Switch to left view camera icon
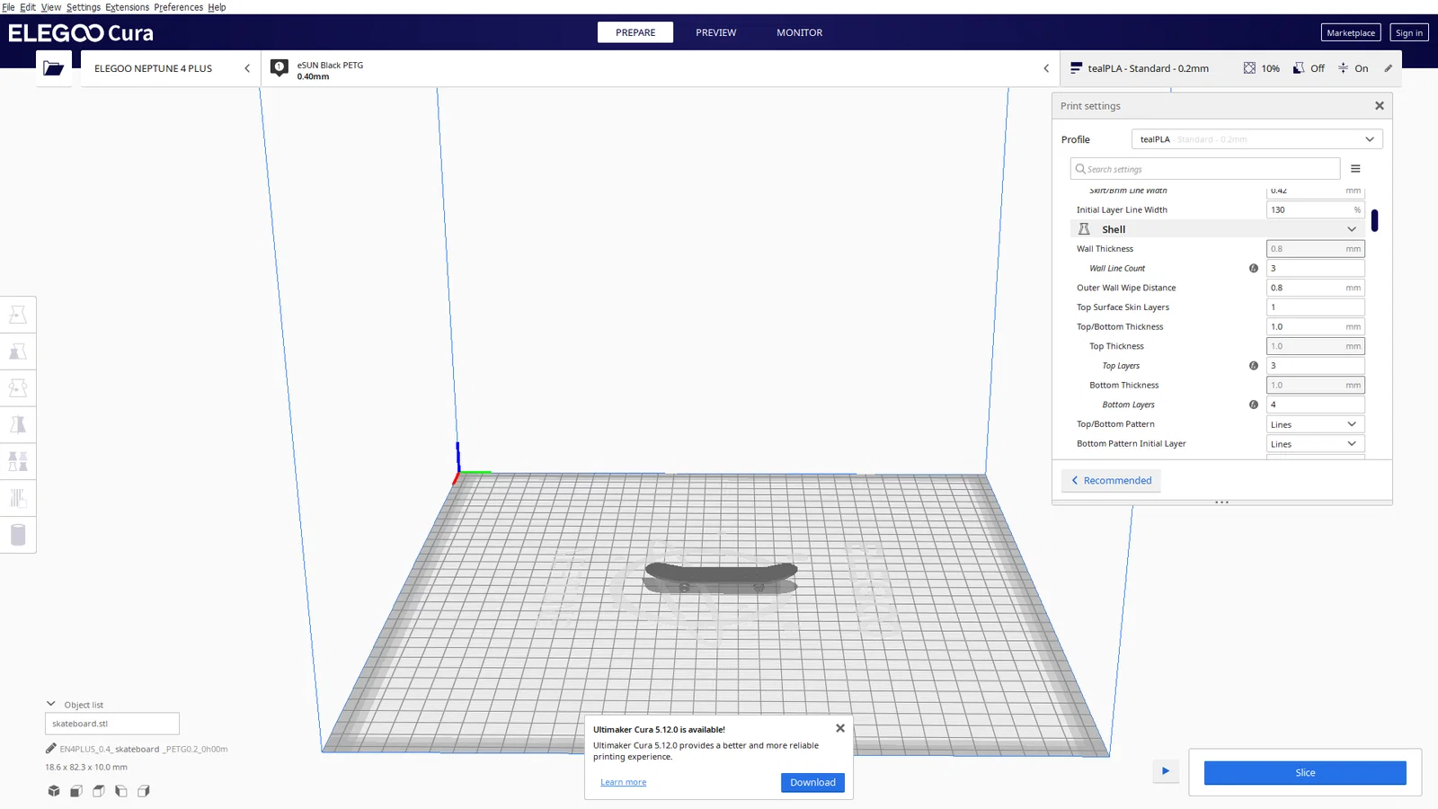The image size is (1438, 809). point(121,791)
